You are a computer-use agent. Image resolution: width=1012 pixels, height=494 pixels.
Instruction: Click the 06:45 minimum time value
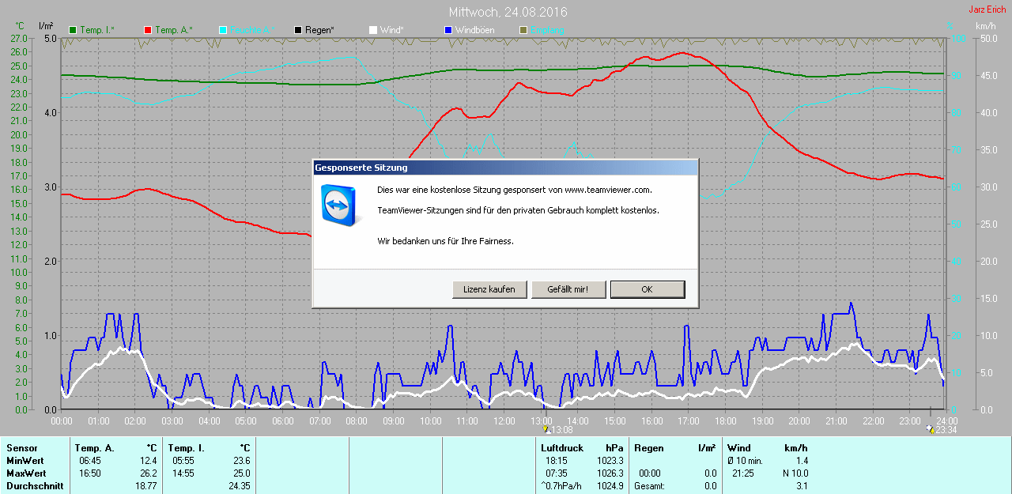tap(90, 461)
